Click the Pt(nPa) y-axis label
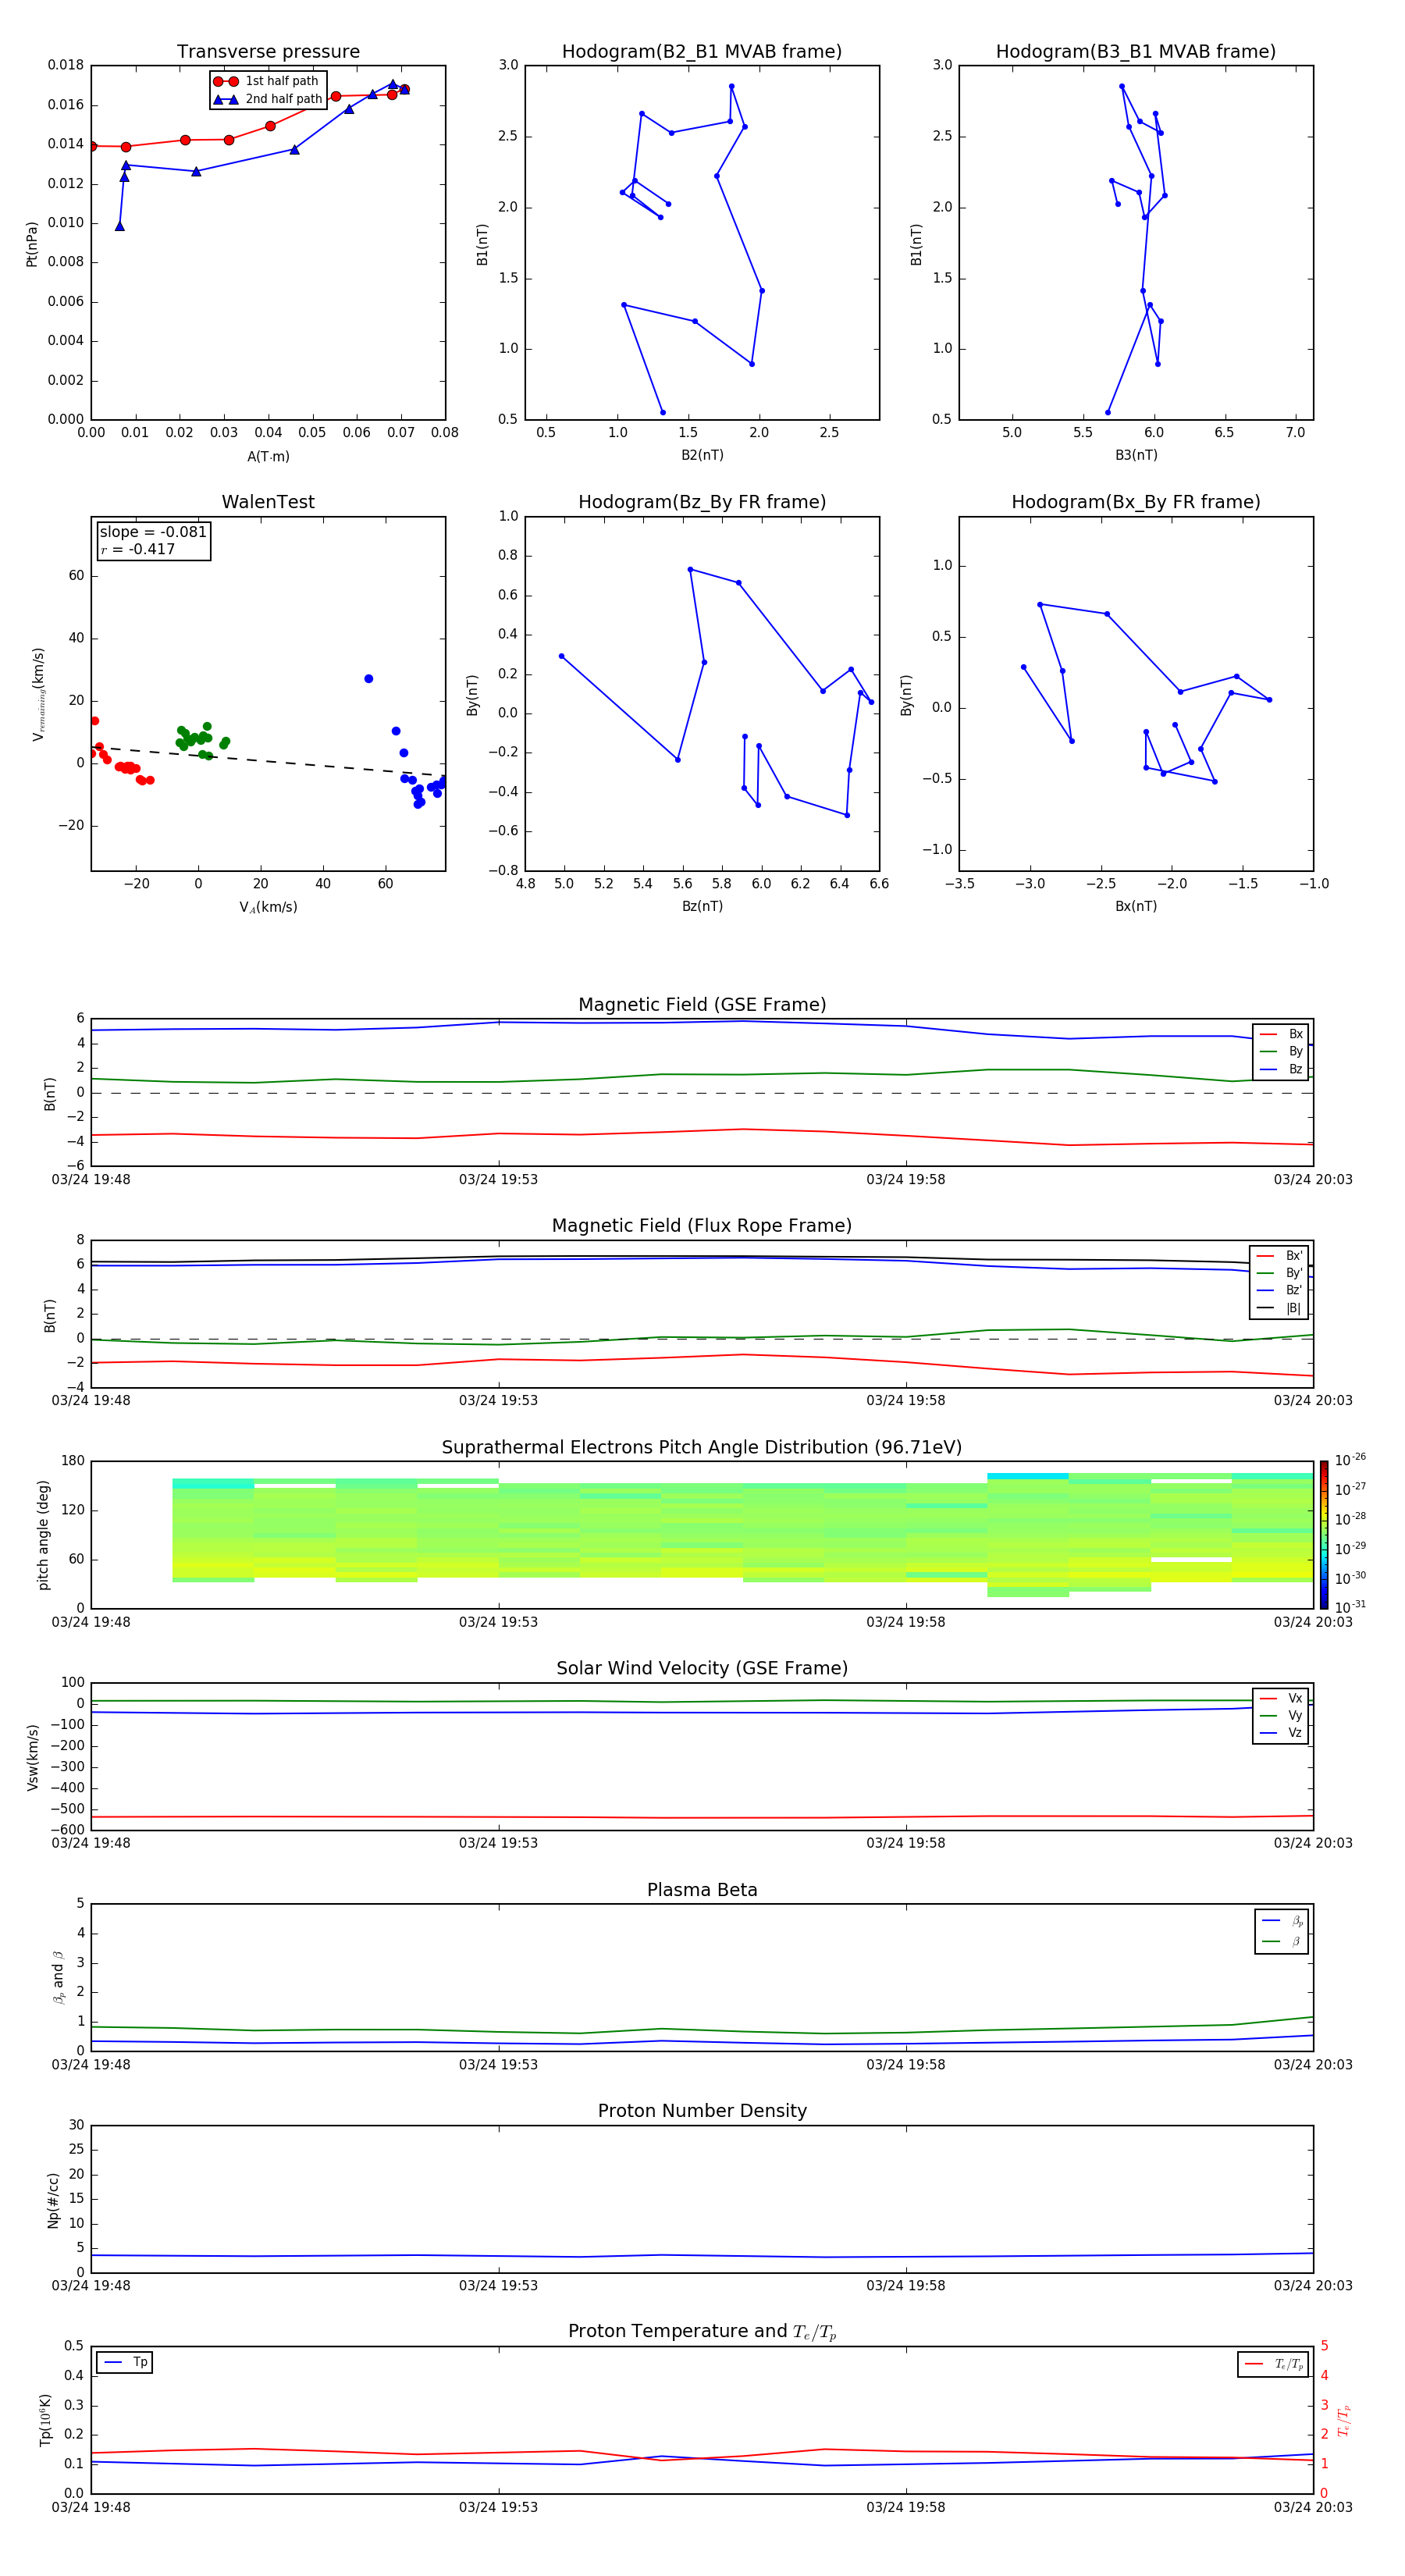 tap(31, 244)
